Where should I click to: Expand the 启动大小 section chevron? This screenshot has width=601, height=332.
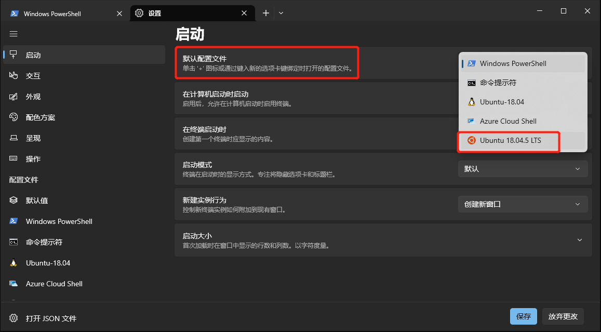point(580,240)
